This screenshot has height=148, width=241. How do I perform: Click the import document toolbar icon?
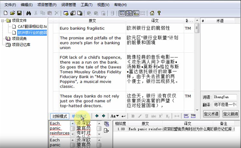tap(73, 13)
